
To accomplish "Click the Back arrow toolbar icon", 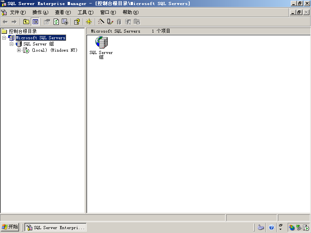I will [5, 22].
